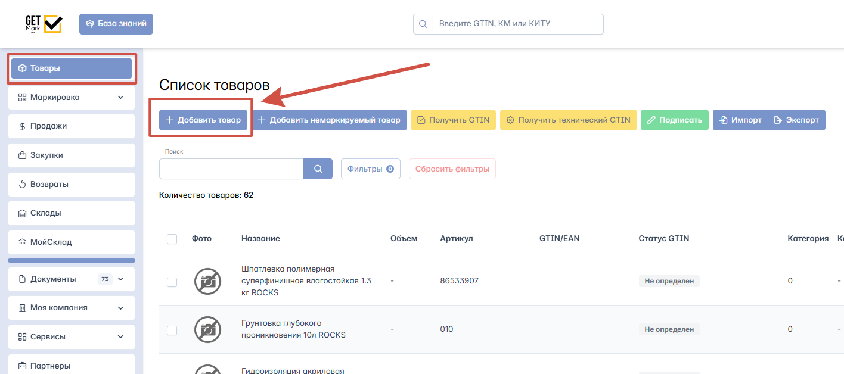Open Партнеры in the sidebar
This screenshot has width=844, height=374.
pos(72,366)
